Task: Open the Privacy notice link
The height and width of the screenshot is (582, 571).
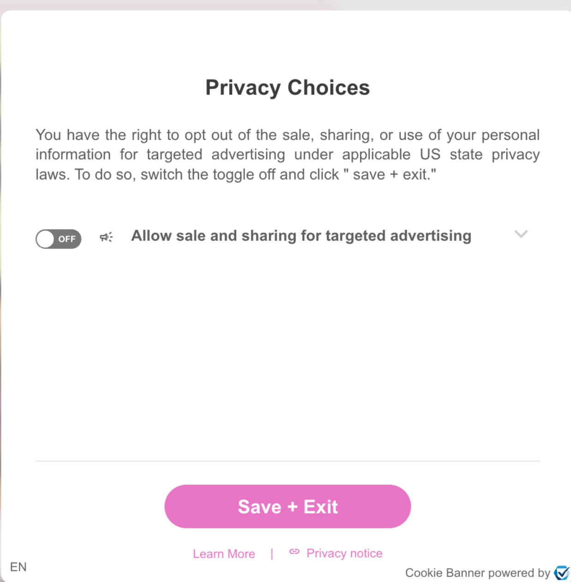Action: [x=344, y=553]
